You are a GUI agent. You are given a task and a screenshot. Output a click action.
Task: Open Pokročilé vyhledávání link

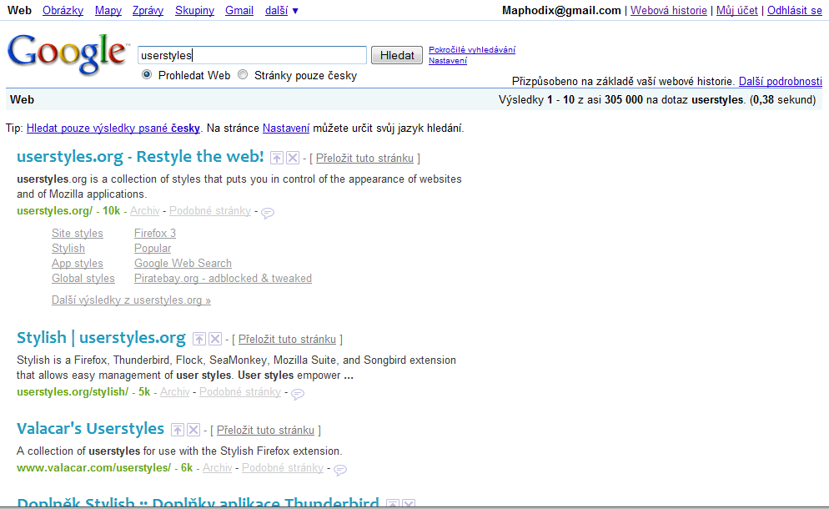pos(472,50)
